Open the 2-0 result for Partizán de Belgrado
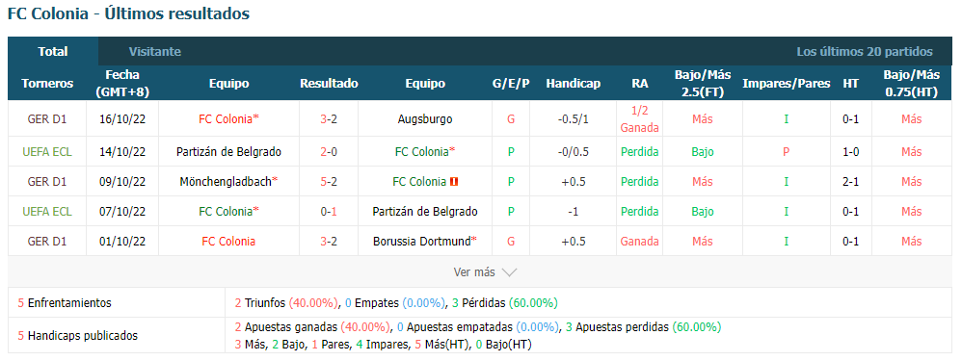 [329, 151]
